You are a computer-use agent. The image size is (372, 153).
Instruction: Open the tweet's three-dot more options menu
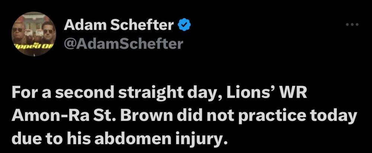point(351,24)
